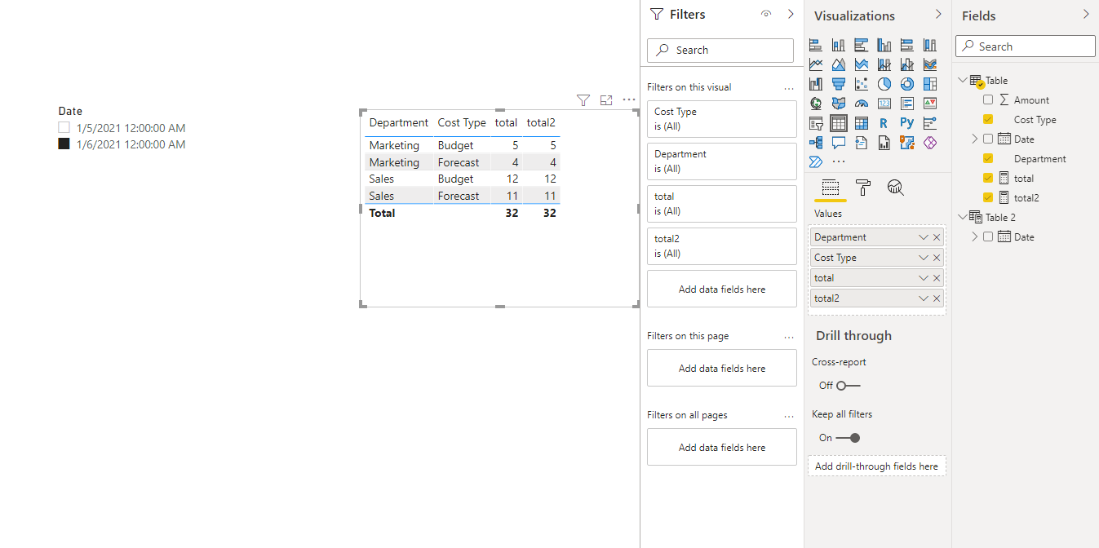The height and width of the screenshot is (548, 1099).
Task: Select the Slicer visualization icon
Action: click(816, 123)
